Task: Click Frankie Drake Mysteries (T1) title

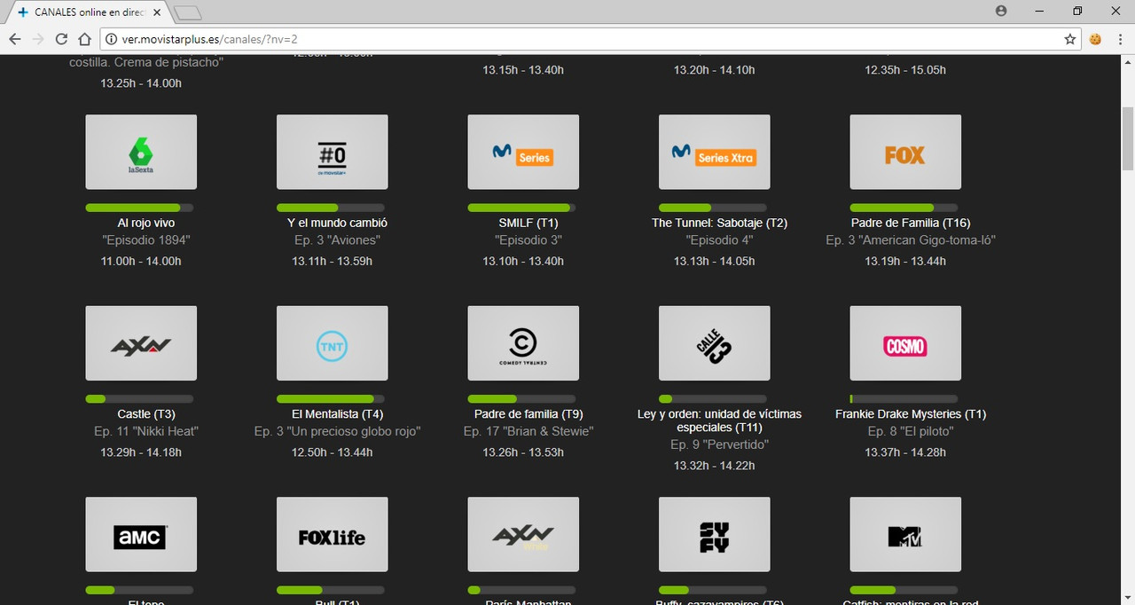Action: 911,414
